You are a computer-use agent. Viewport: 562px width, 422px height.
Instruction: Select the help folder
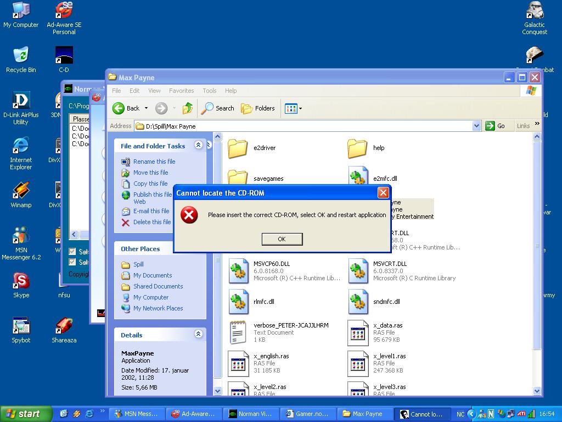tap(366, 148)
